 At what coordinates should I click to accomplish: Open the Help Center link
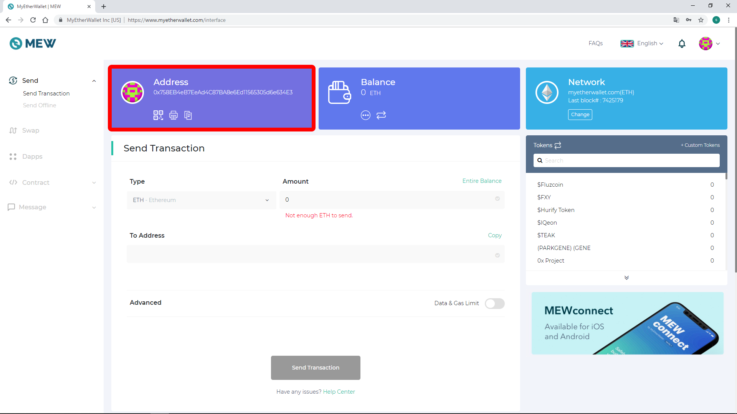[339, 392]
